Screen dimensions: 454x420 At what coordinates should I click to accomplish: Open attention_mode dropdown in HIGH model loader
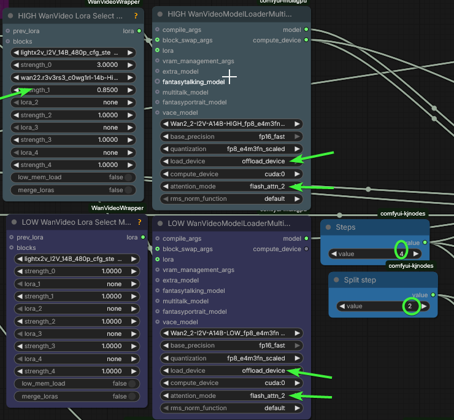231,186
